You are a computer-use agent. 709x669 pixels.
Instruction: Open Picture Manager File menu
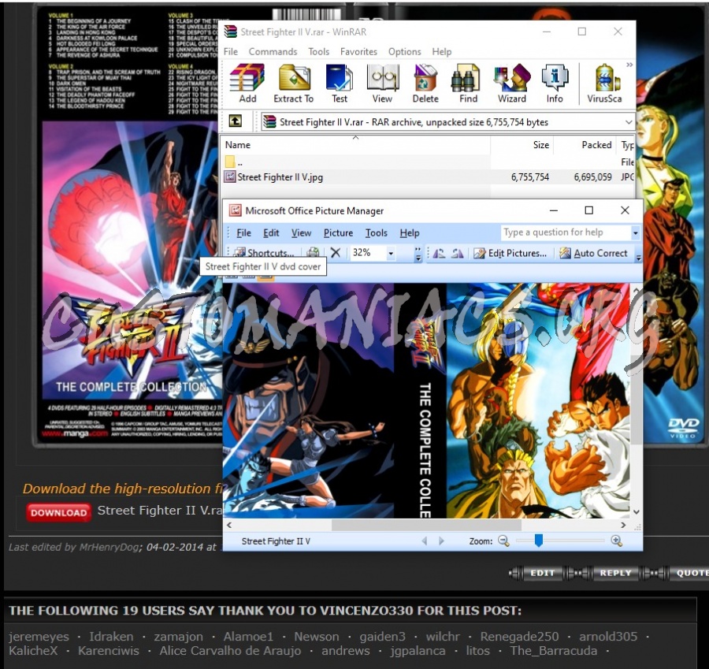[x=243, y=233]
